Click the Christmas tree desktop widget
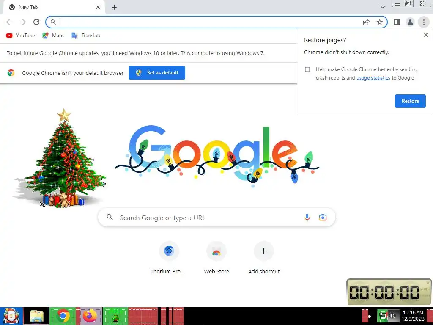 [59, 159]
